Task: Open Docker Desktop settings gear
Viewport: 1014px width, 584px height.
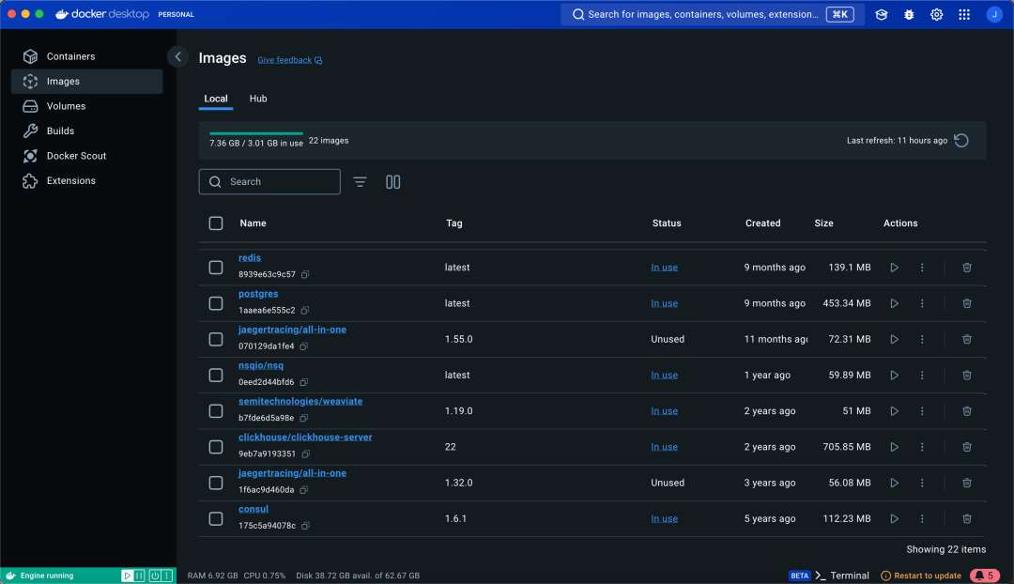Action: point(936,15)
